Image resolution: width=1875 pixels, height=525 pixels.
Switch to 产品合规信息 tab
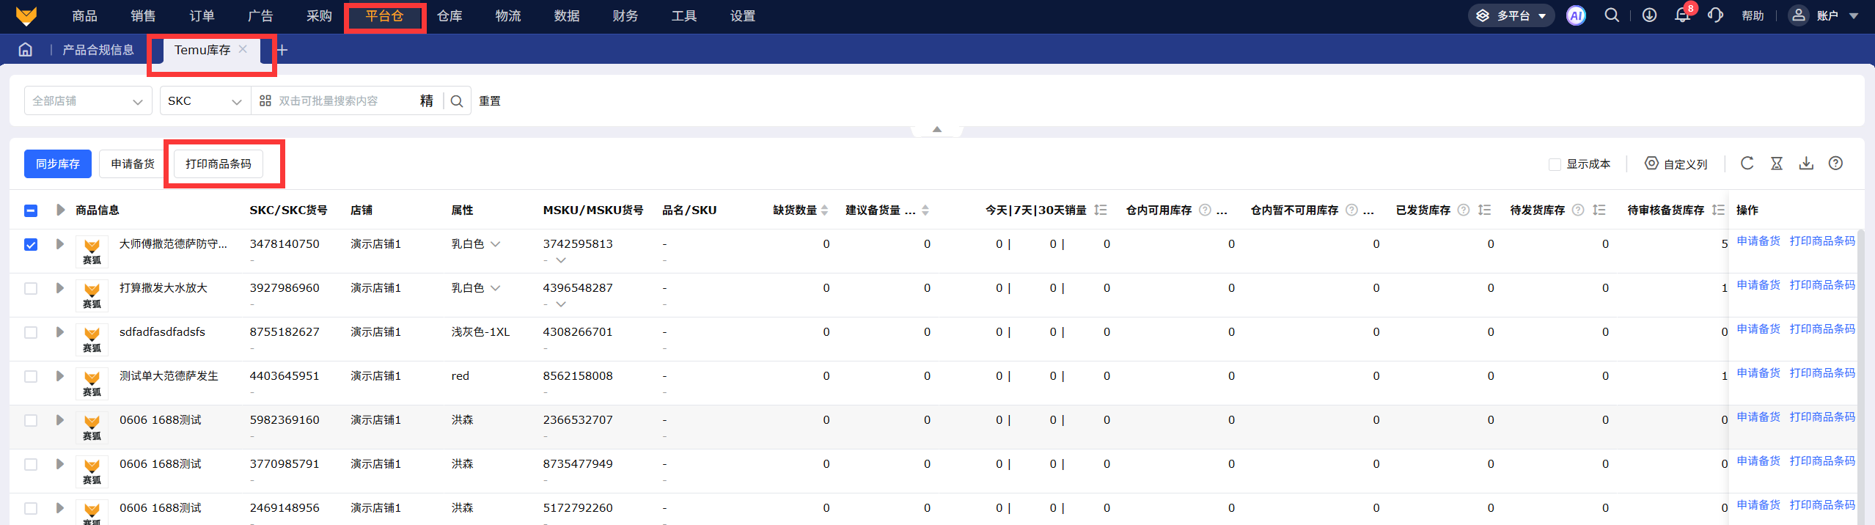(x=98, y=50)
